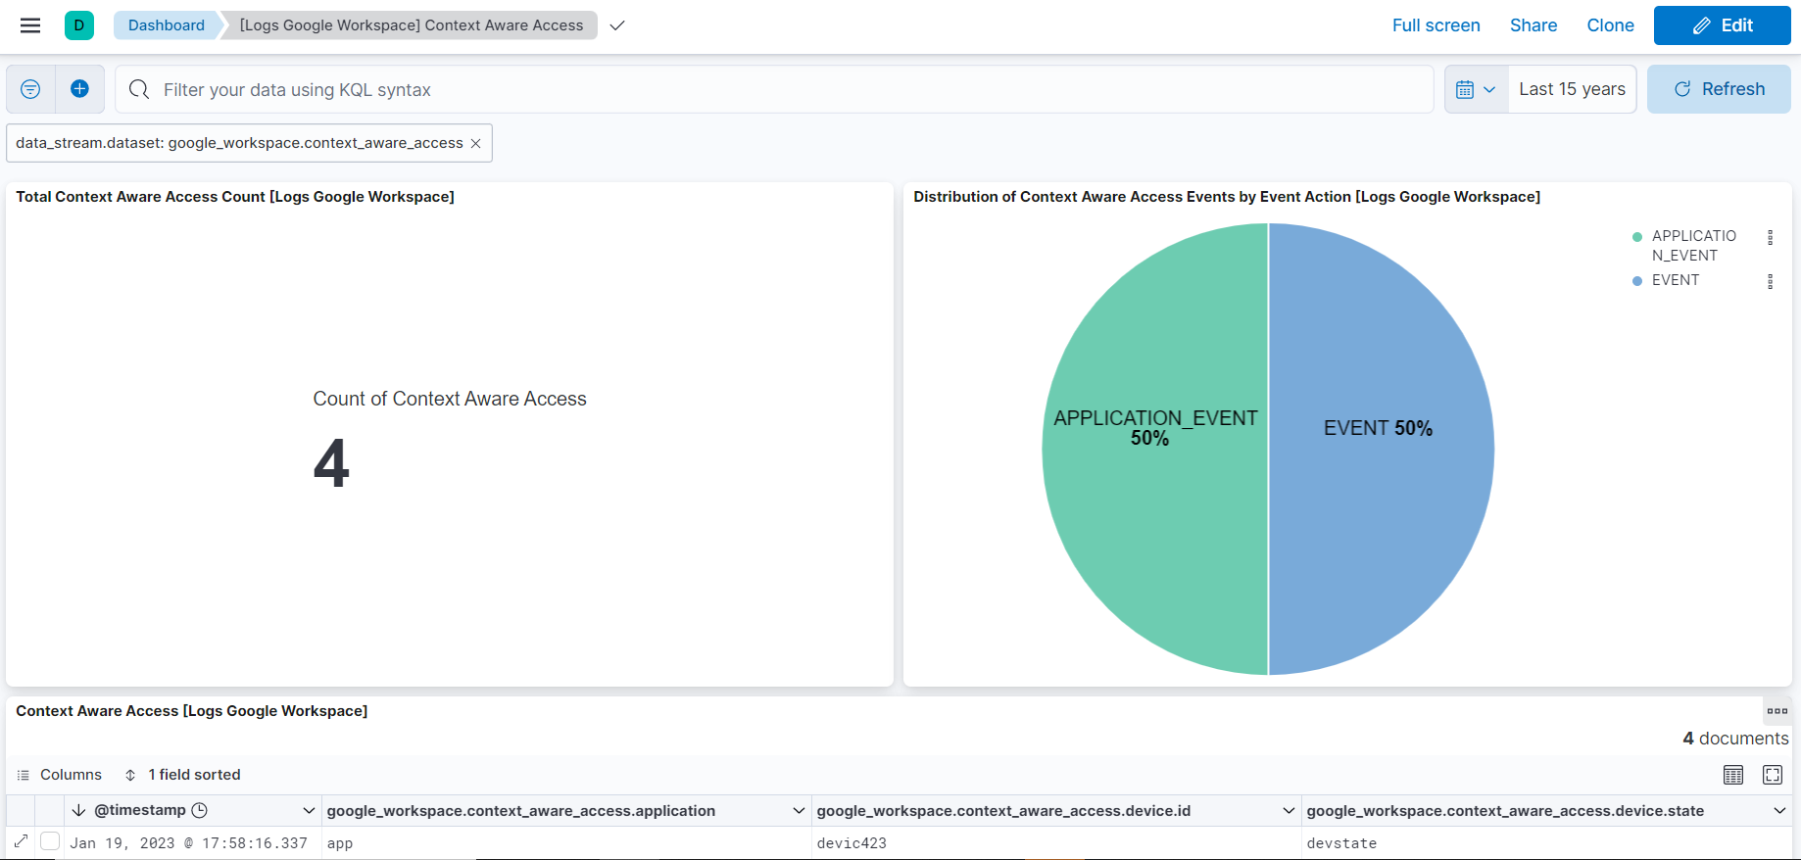
Task: Enter fullscreen mode for the data grid
Action: point(1772,775)
